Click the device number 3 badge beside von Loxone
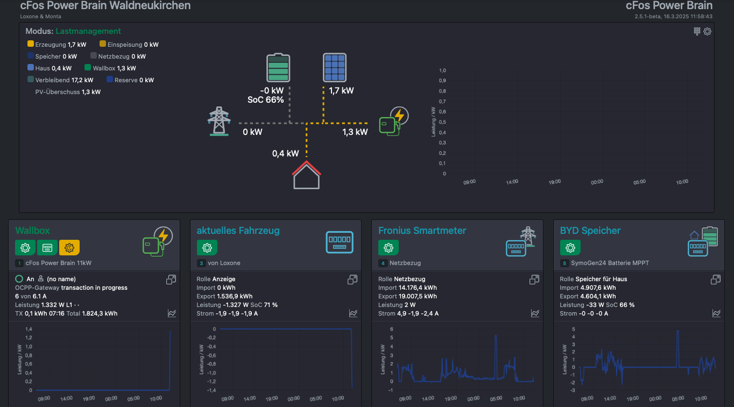 [201, 263]
